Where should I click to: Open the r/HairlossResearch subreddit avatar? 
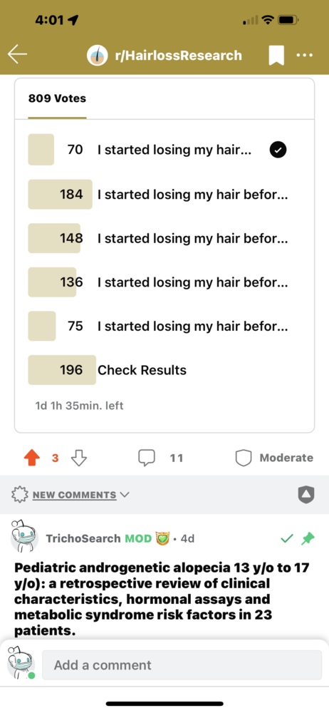coord(98,56)
